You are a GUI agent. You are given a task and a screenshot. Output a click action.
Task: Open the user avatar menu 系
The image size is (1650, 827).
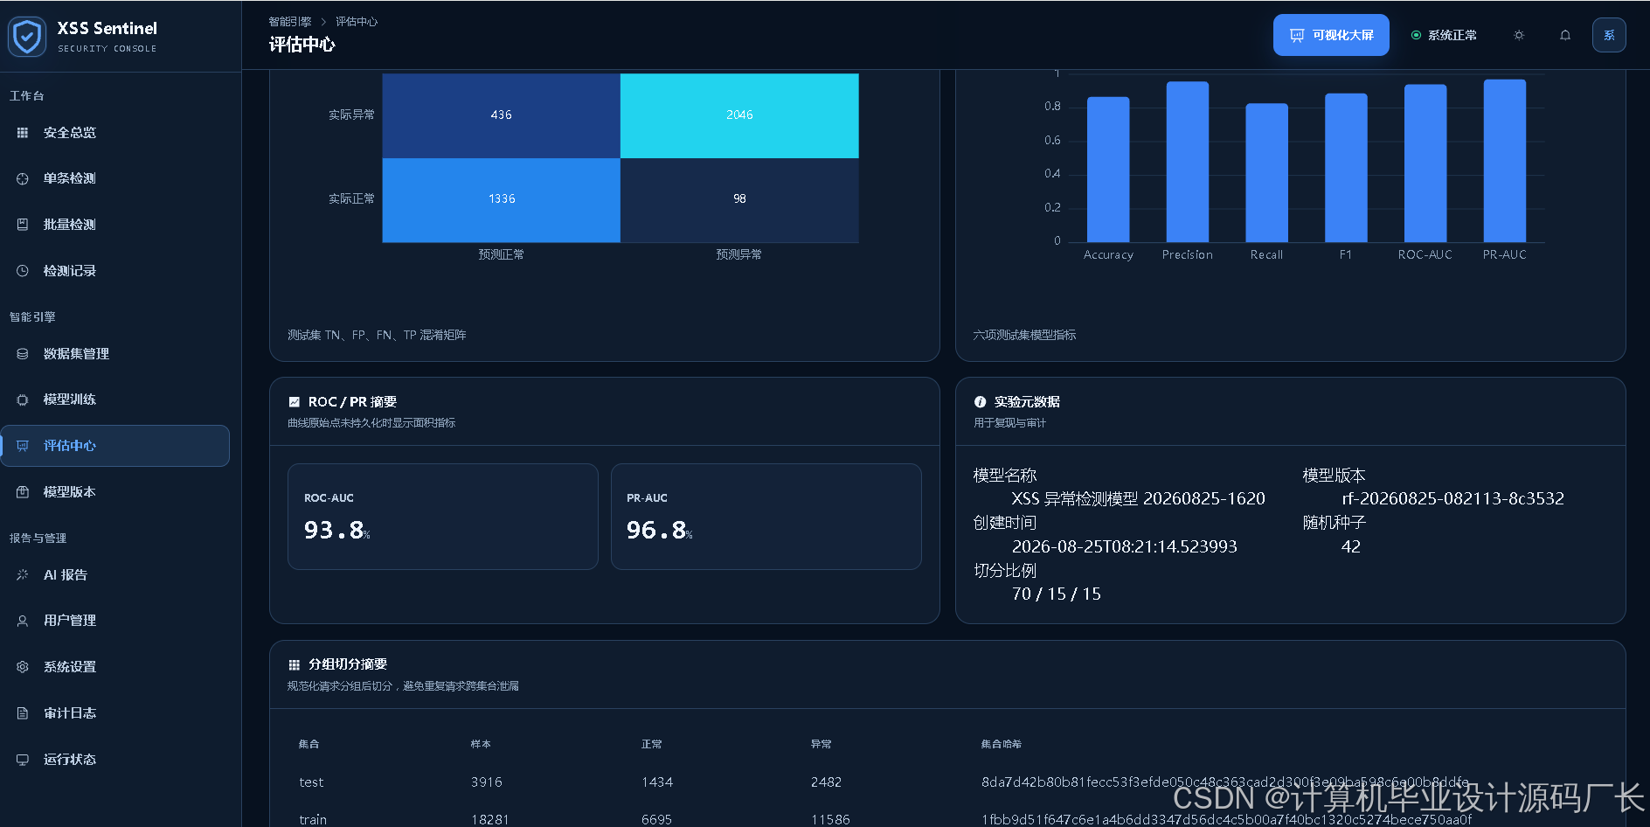[x=1609, y=35]
